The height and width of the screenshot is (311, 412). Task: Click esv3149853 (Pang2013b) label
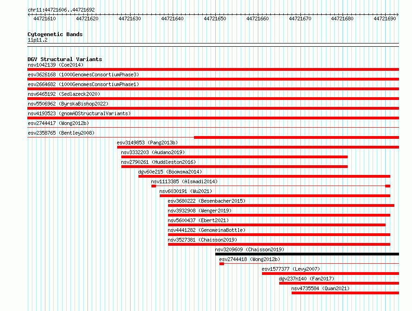coord(147,143)
